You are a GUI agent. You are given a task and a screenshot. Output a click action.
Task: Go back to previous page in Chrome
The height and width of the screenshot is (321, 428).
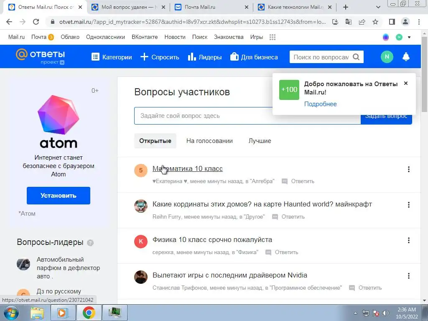9,22
